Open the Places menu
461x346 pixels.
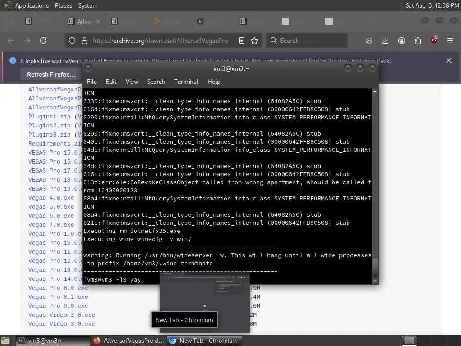coord(63,5)
